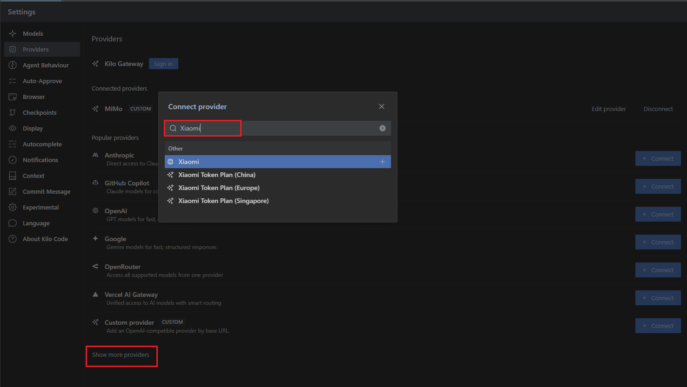Disconnect the MiMo provider
Image resolution: width=687 pixels, height=387 pixels.
point(658,109)
